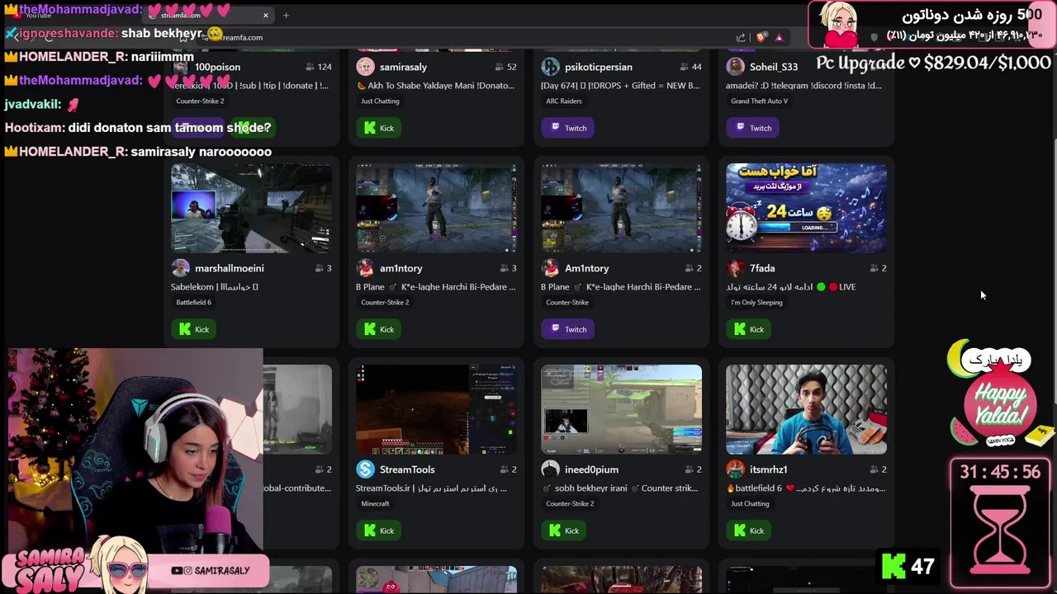
Task: Select the Grand Theft Auto V game tag
Action: pyautogui.click(x=759, y=101)
